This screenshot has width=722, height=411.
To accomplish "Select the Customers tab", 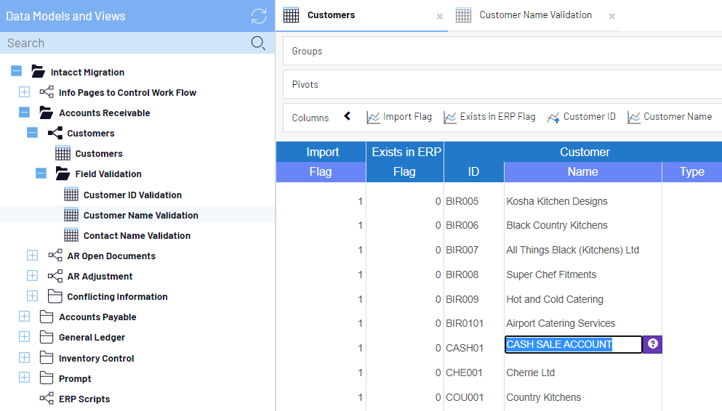I will (331, 15).
